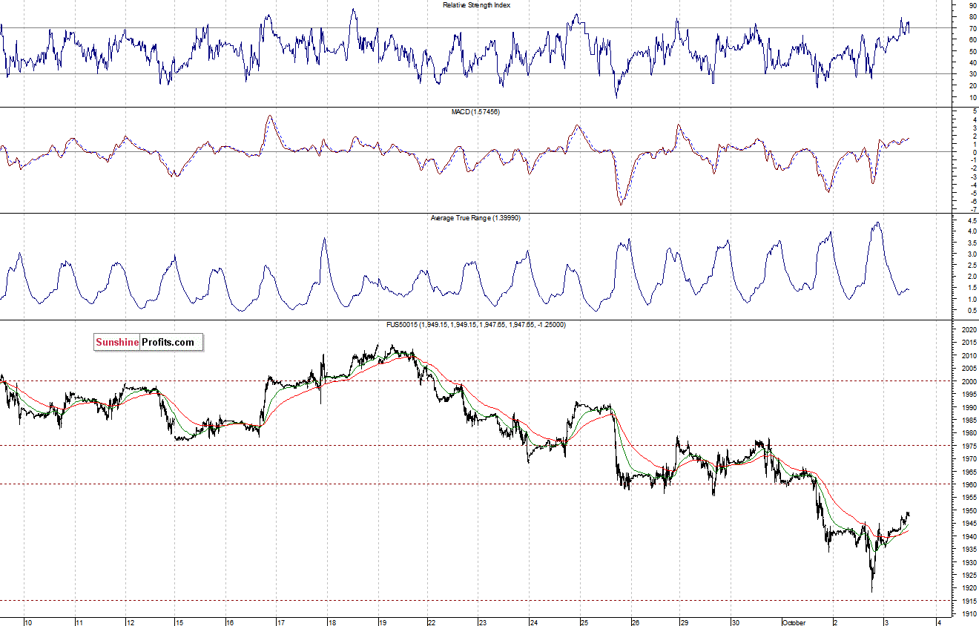Select date label 22 on time axis

[x=432, y=622]
